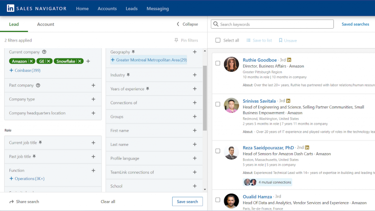
Task: Check the box for Srinivas Savitala
Action: [x=218, y=104]
